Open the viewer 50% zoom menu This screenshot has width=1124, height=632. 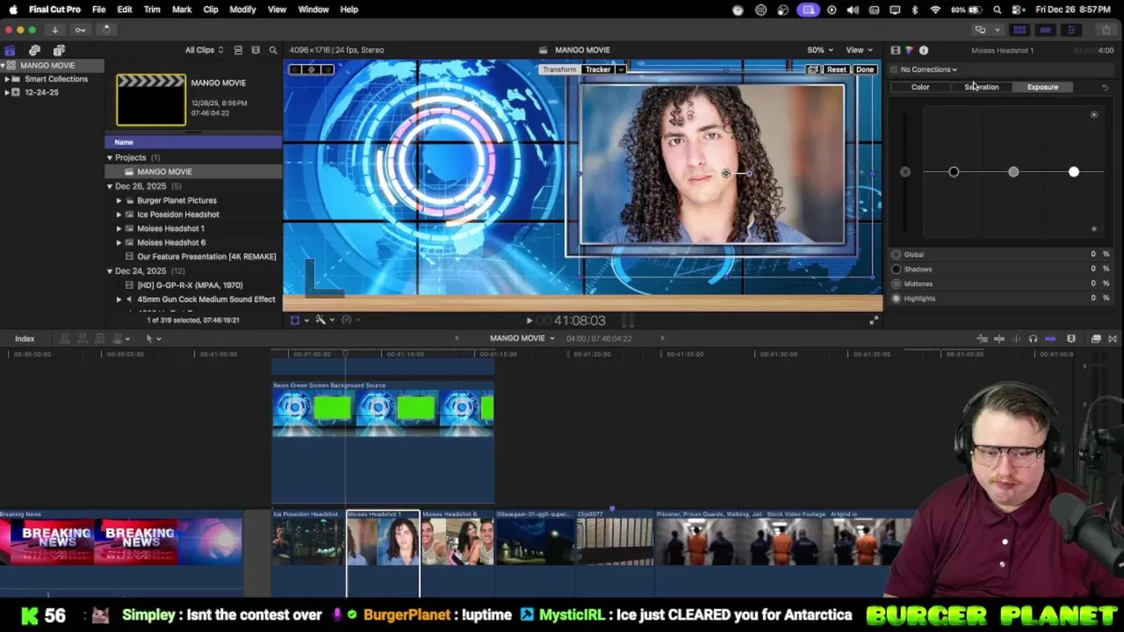click(820, 50)
